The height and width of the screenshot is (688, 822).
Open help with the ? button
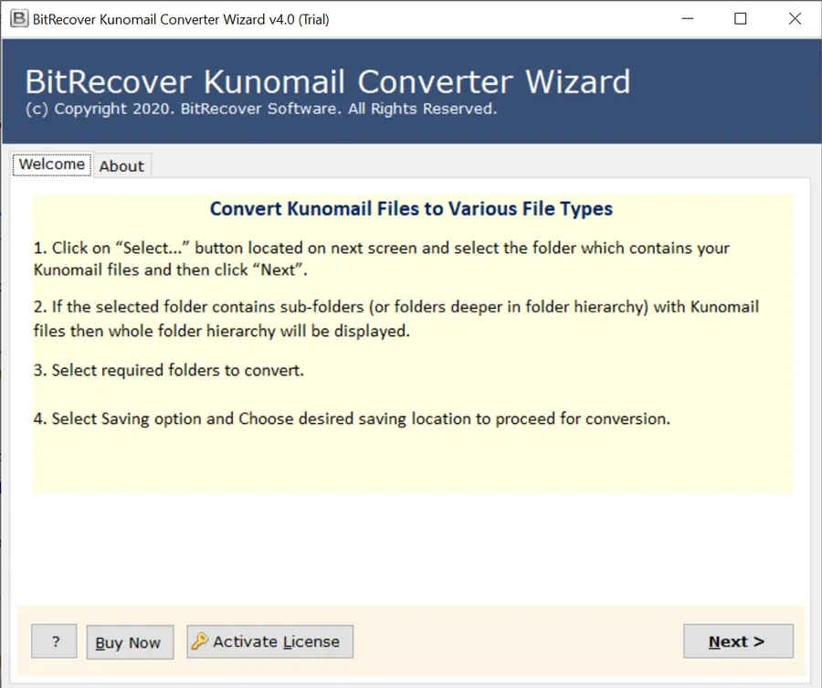click(54, 640)
